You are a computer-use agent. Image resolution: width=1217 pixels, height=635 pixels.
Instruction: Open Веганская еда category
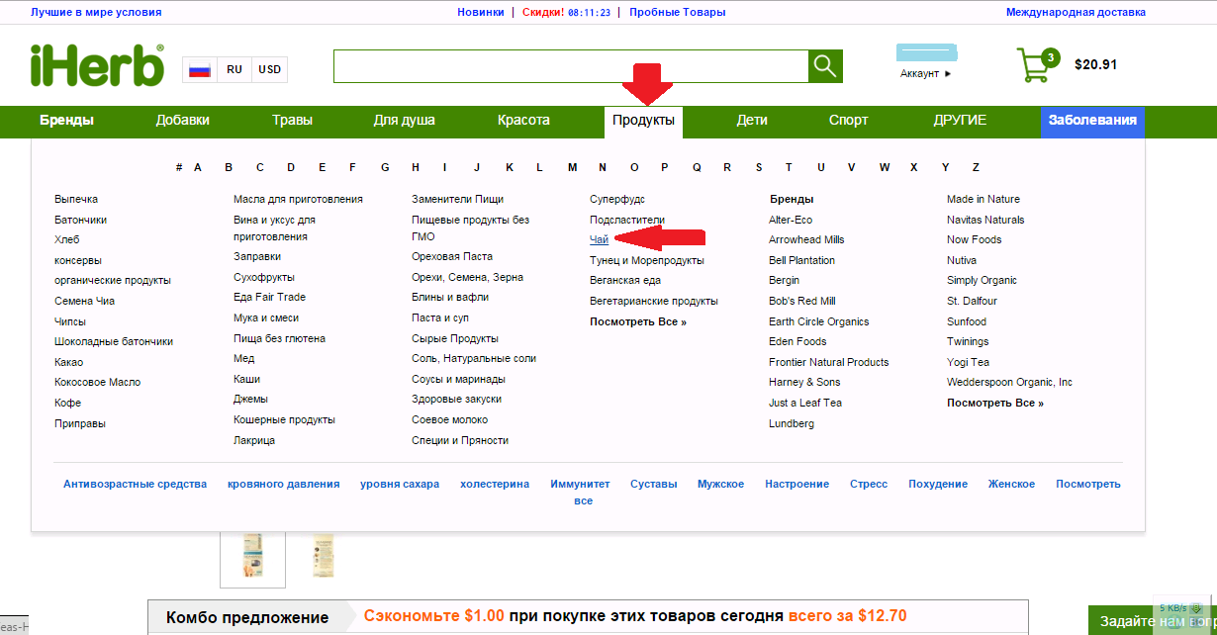(x=625, y=280)
